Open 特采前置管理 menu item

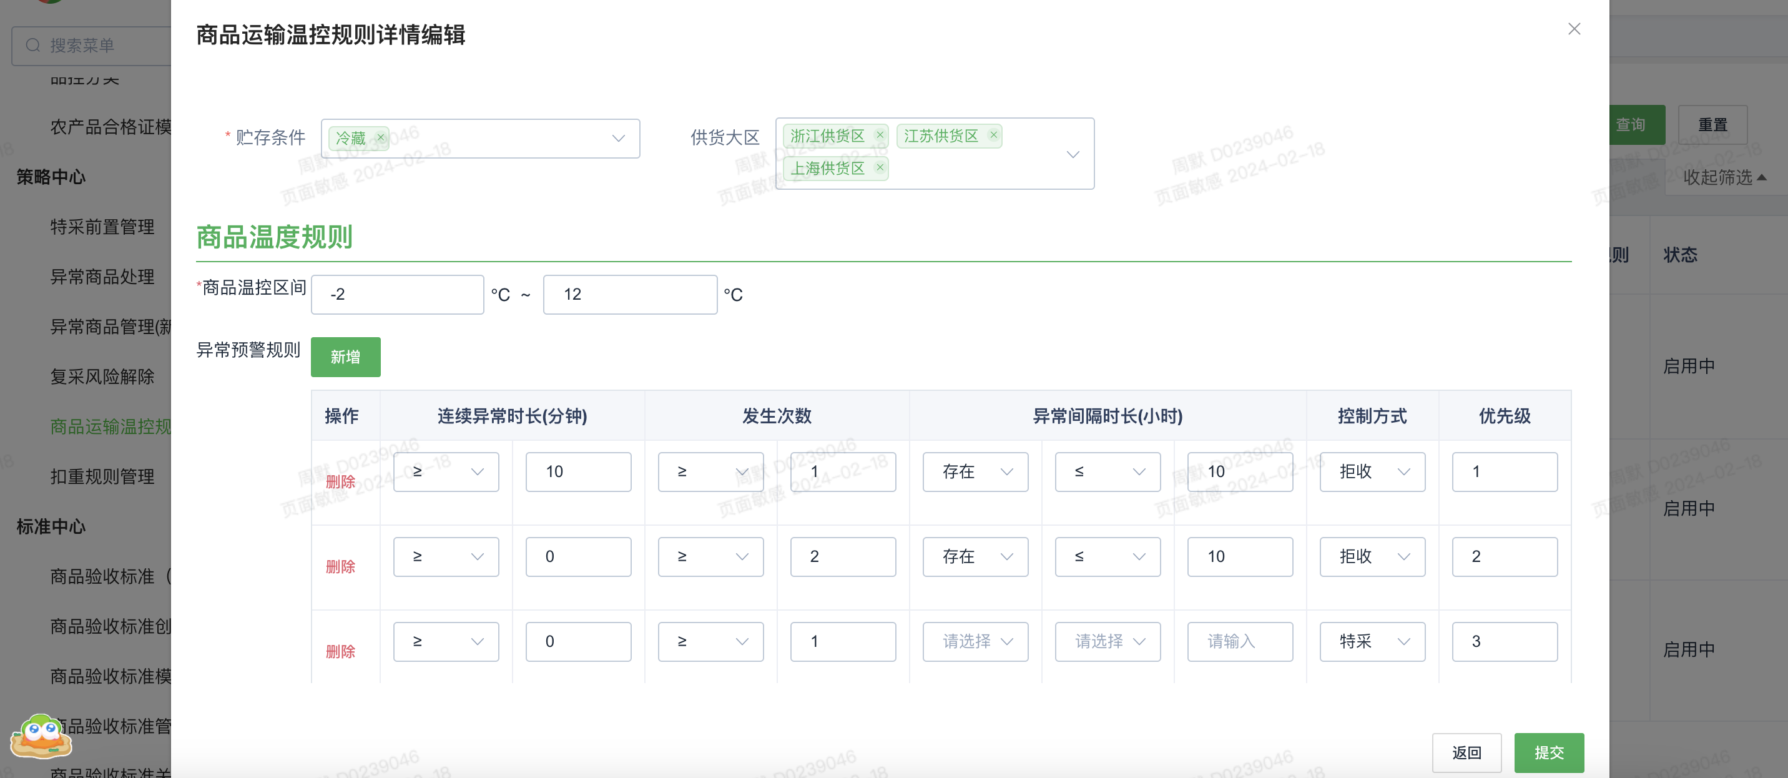tap(102, 227)
